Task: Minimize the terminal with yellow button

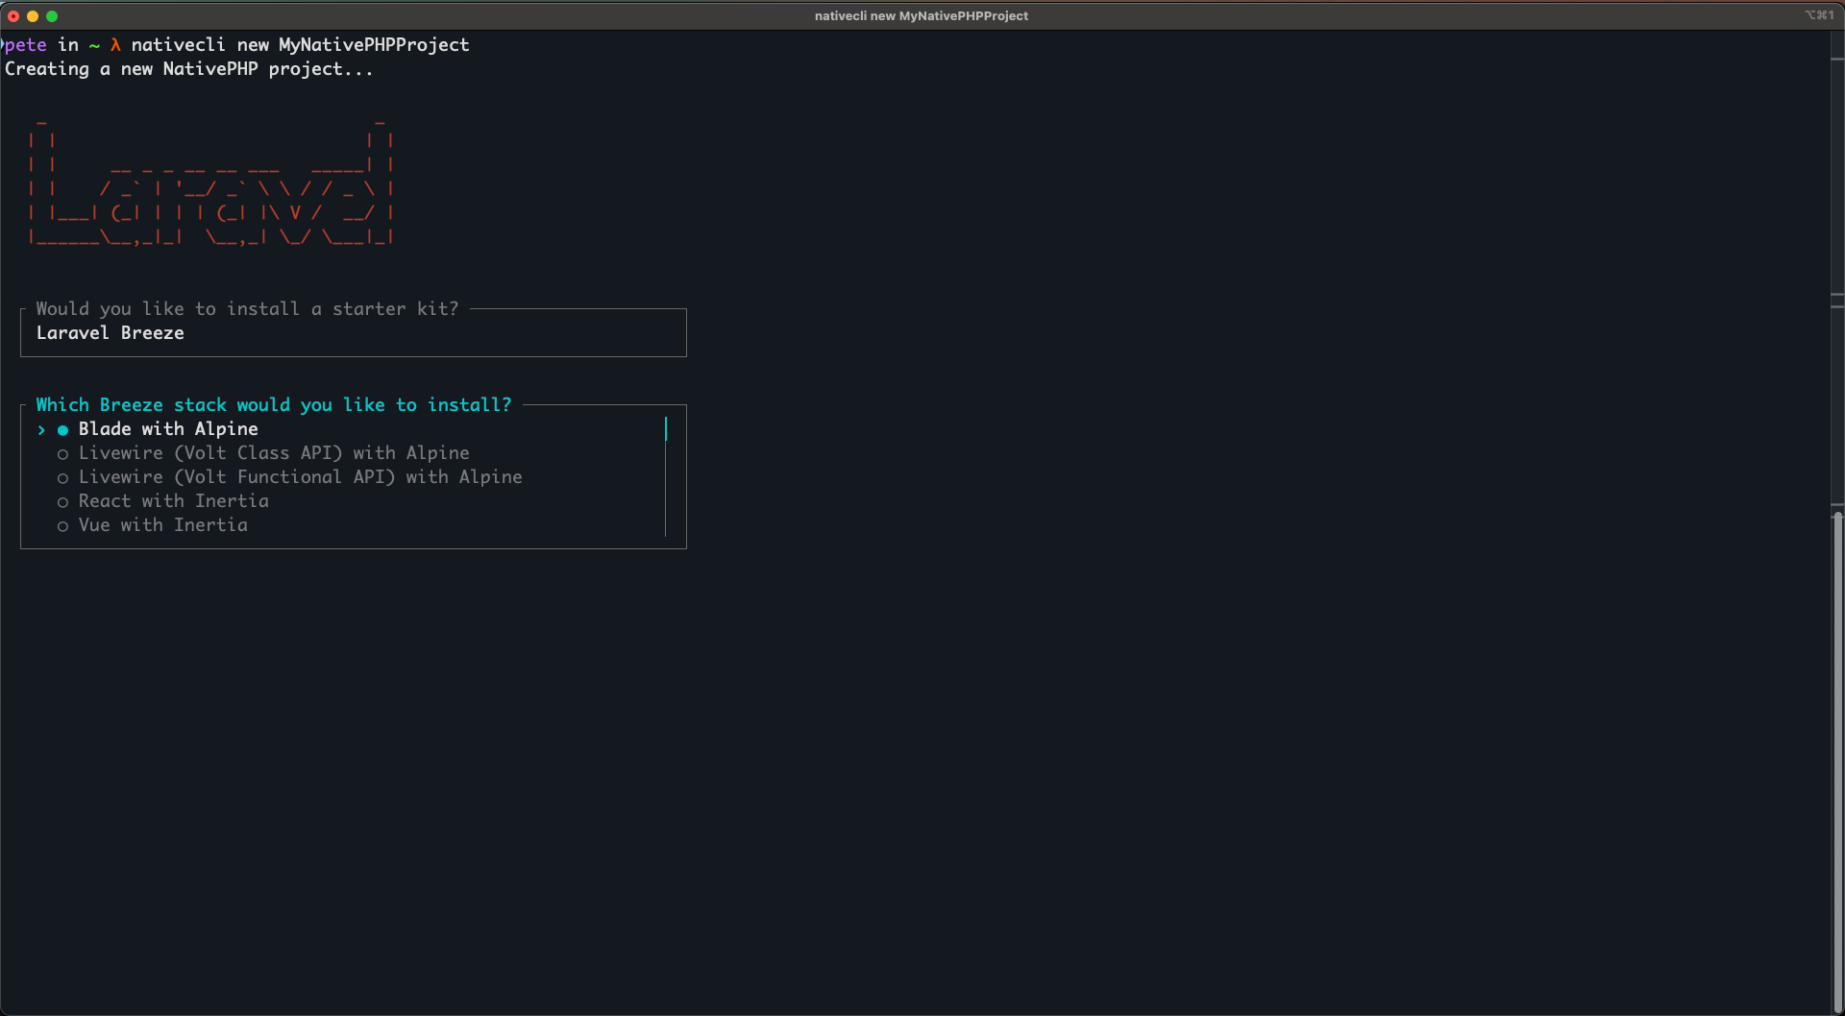Action: tap(33, 15)
